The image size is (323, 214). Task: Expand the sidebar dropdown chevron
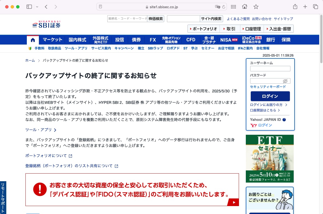point(37,7)
